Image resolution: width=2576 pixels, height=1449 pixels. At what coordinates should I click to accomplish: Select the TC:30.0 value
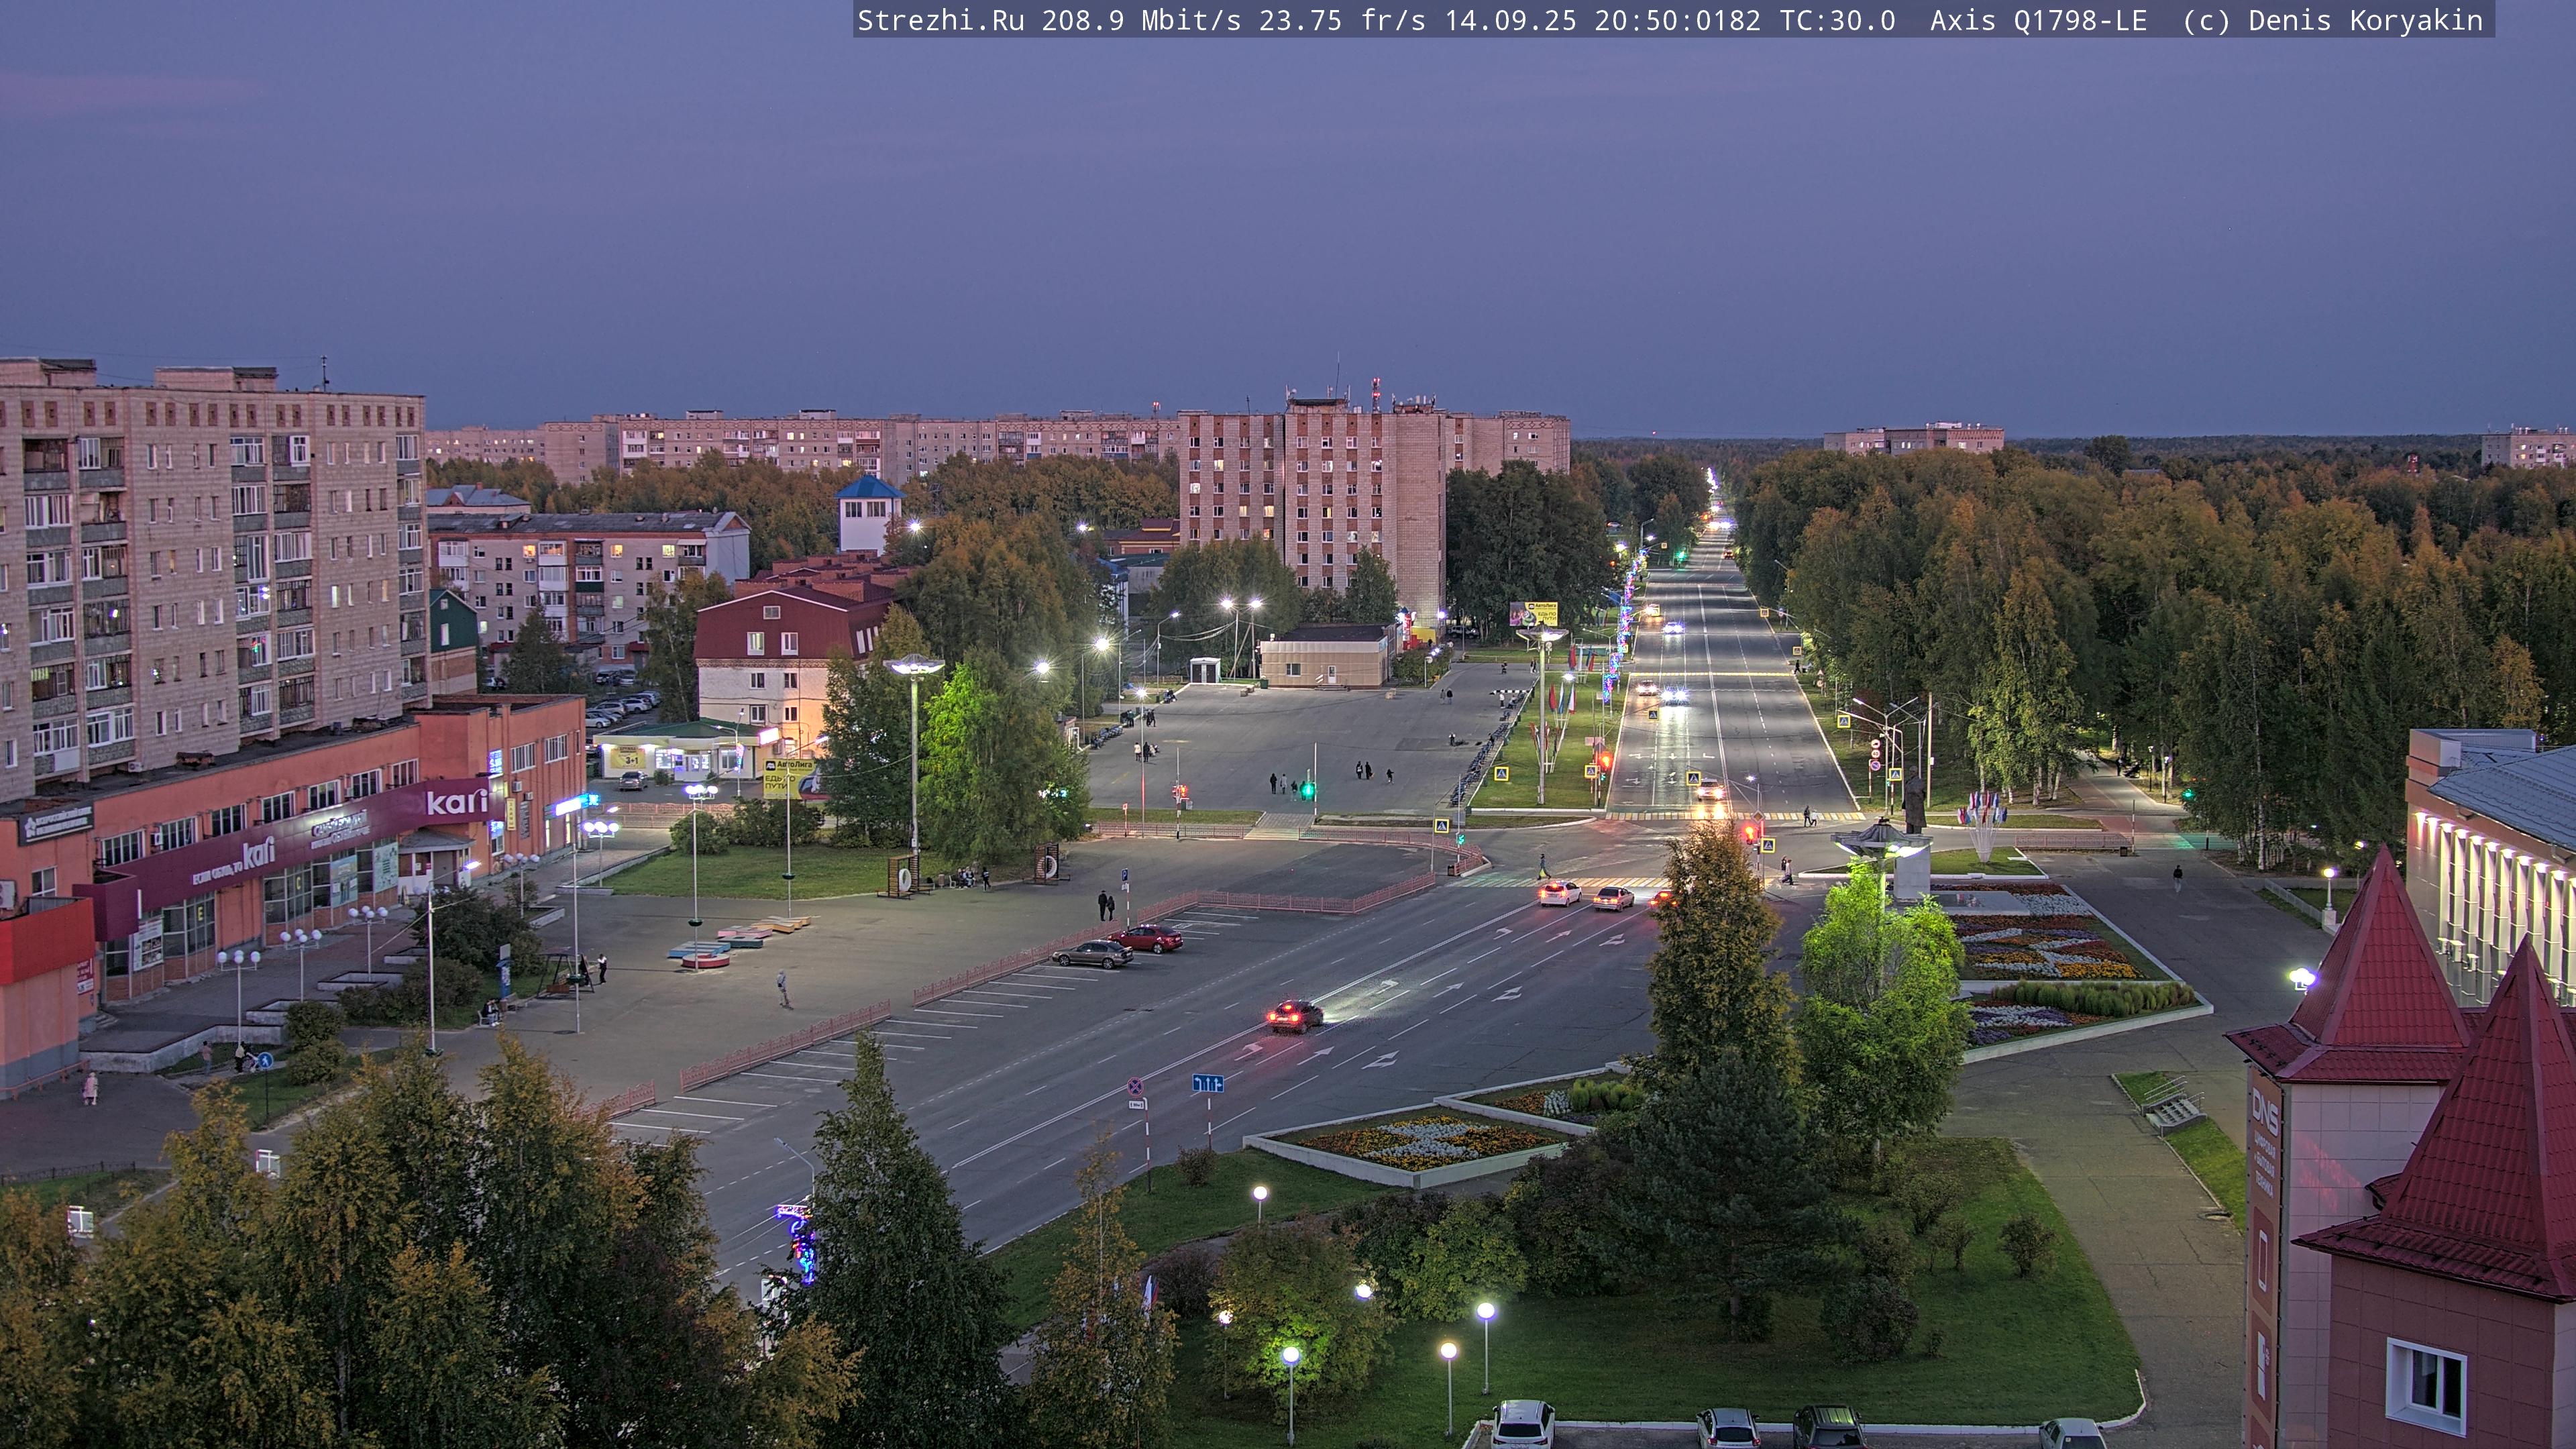[x=1837, y=21]
